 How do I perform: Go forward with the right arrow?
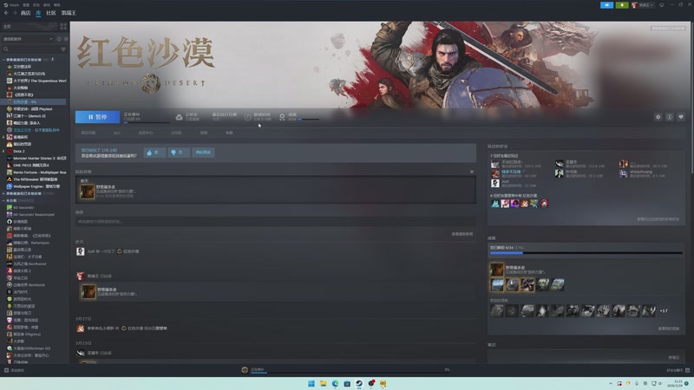[14, 13]
